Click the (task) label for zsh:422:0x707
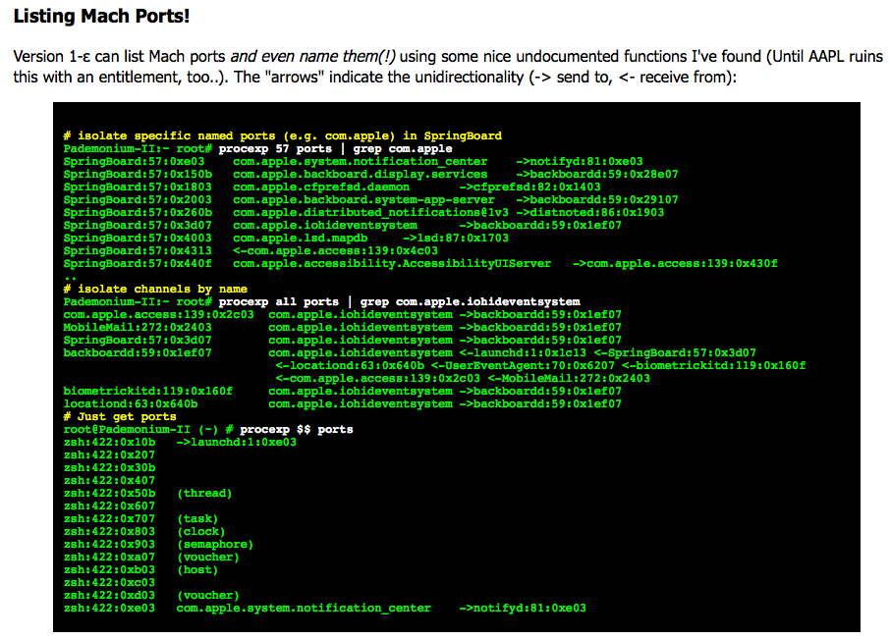 (x=197, y=519)
